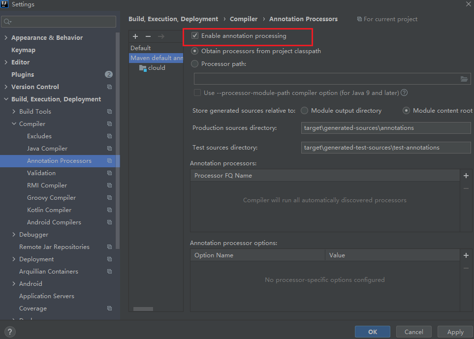The height and width of the screenshot is (339, 474).
Task: Remove the selected processor FQ name
Action: tap(466, 188)
